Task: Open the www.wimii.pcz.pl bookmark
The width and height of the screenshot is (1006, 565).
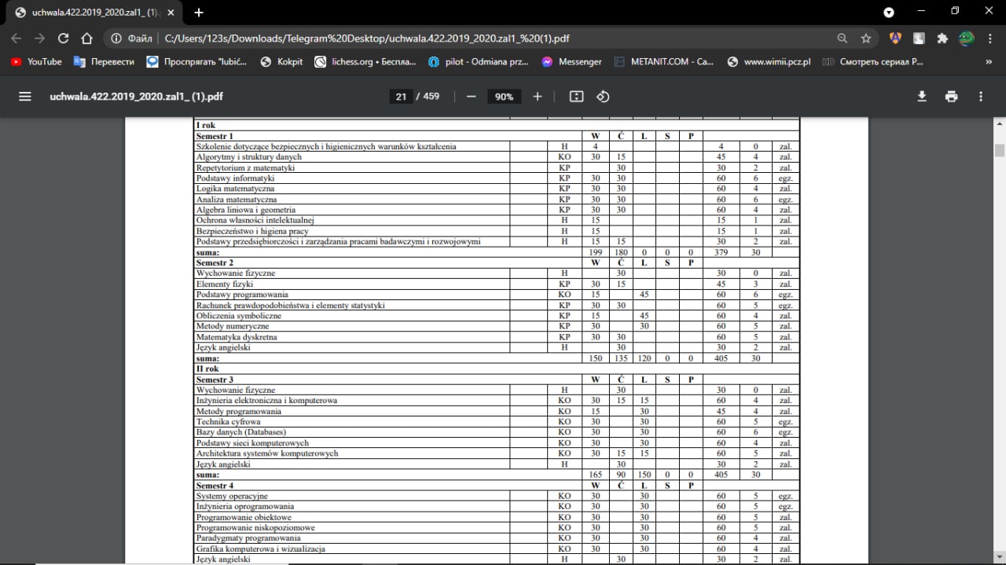Action: coord(769,61)
